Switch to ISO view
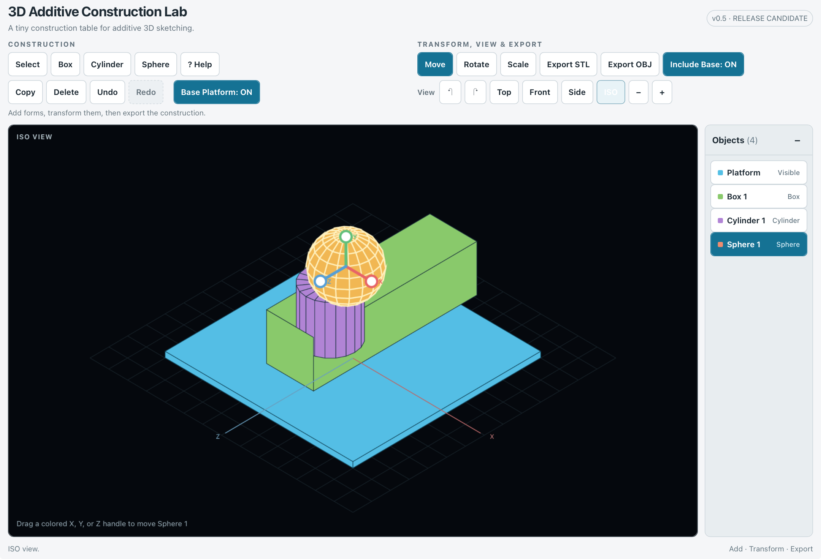Viewport: 821px width, 559px height. [610, 92]
